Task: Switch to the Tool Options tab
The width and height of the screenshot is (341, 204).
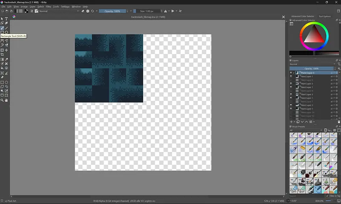Action: (324, 16)
